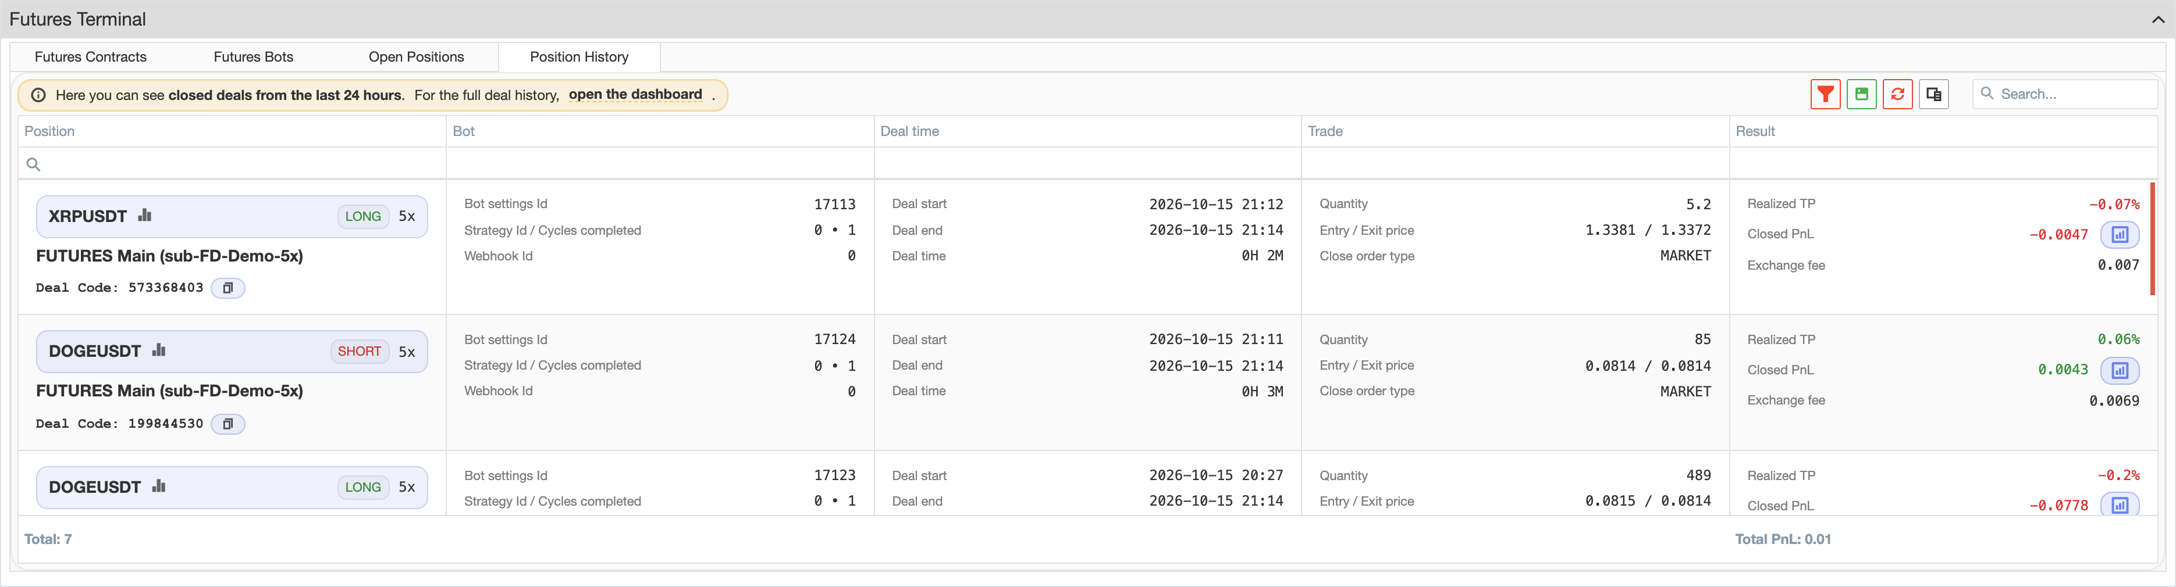Follow the "open the dashboard" link

[x=635, y=95]
